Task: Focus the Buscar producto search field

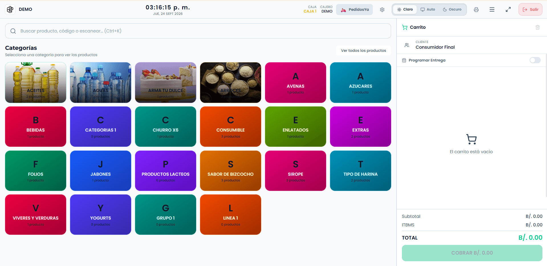Action: point(198,31)
